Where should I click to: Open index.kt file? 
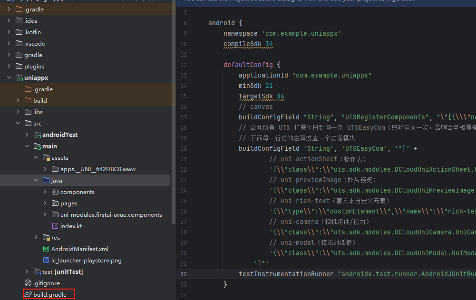pos(71,226)
